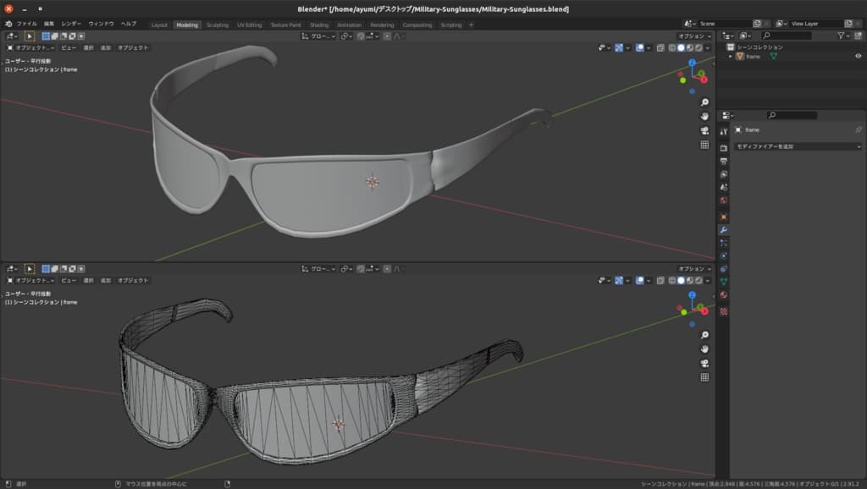This screenshot has width=867, height=489.
Task: Open the モディファイアーを追加 dropdown
Action: click(798, 146)
